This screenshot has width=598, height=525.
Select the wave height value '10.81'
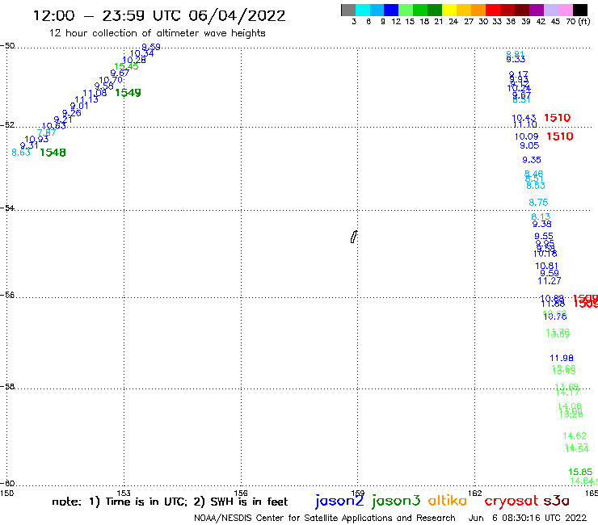[546, 266]
